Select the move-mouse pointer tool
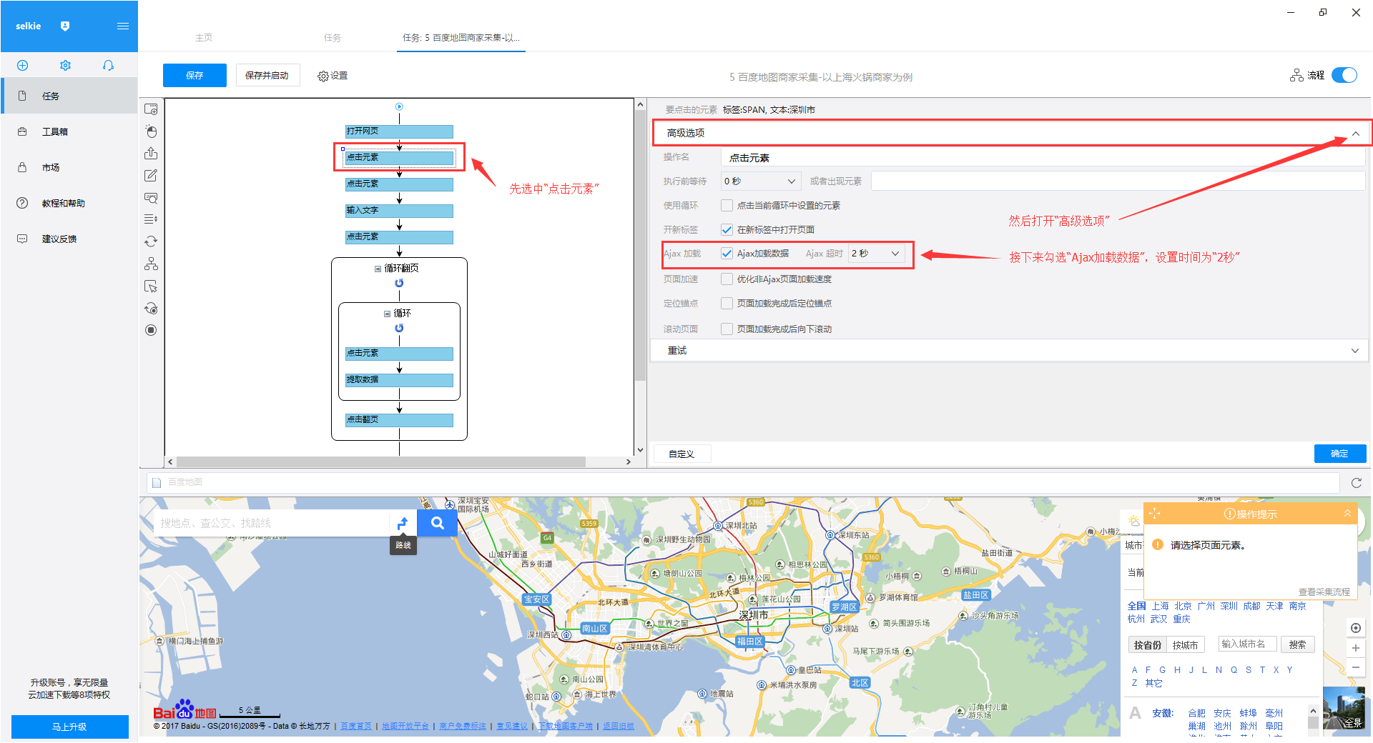The width and height of the screenshot is (1373, 743). click(151, 286)
